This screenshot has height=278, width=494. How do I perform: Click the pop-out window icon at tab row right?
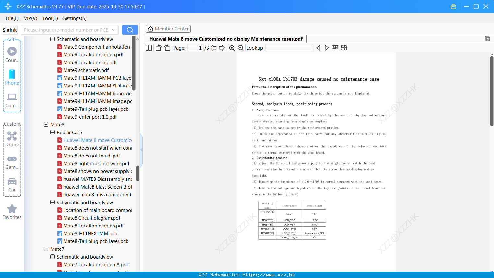pos(488,39)
